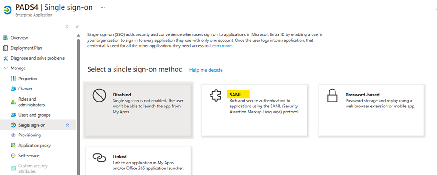Click the sidebar vertical scrollbar
This screenshot has width=437, height=175.
[78, 107]
